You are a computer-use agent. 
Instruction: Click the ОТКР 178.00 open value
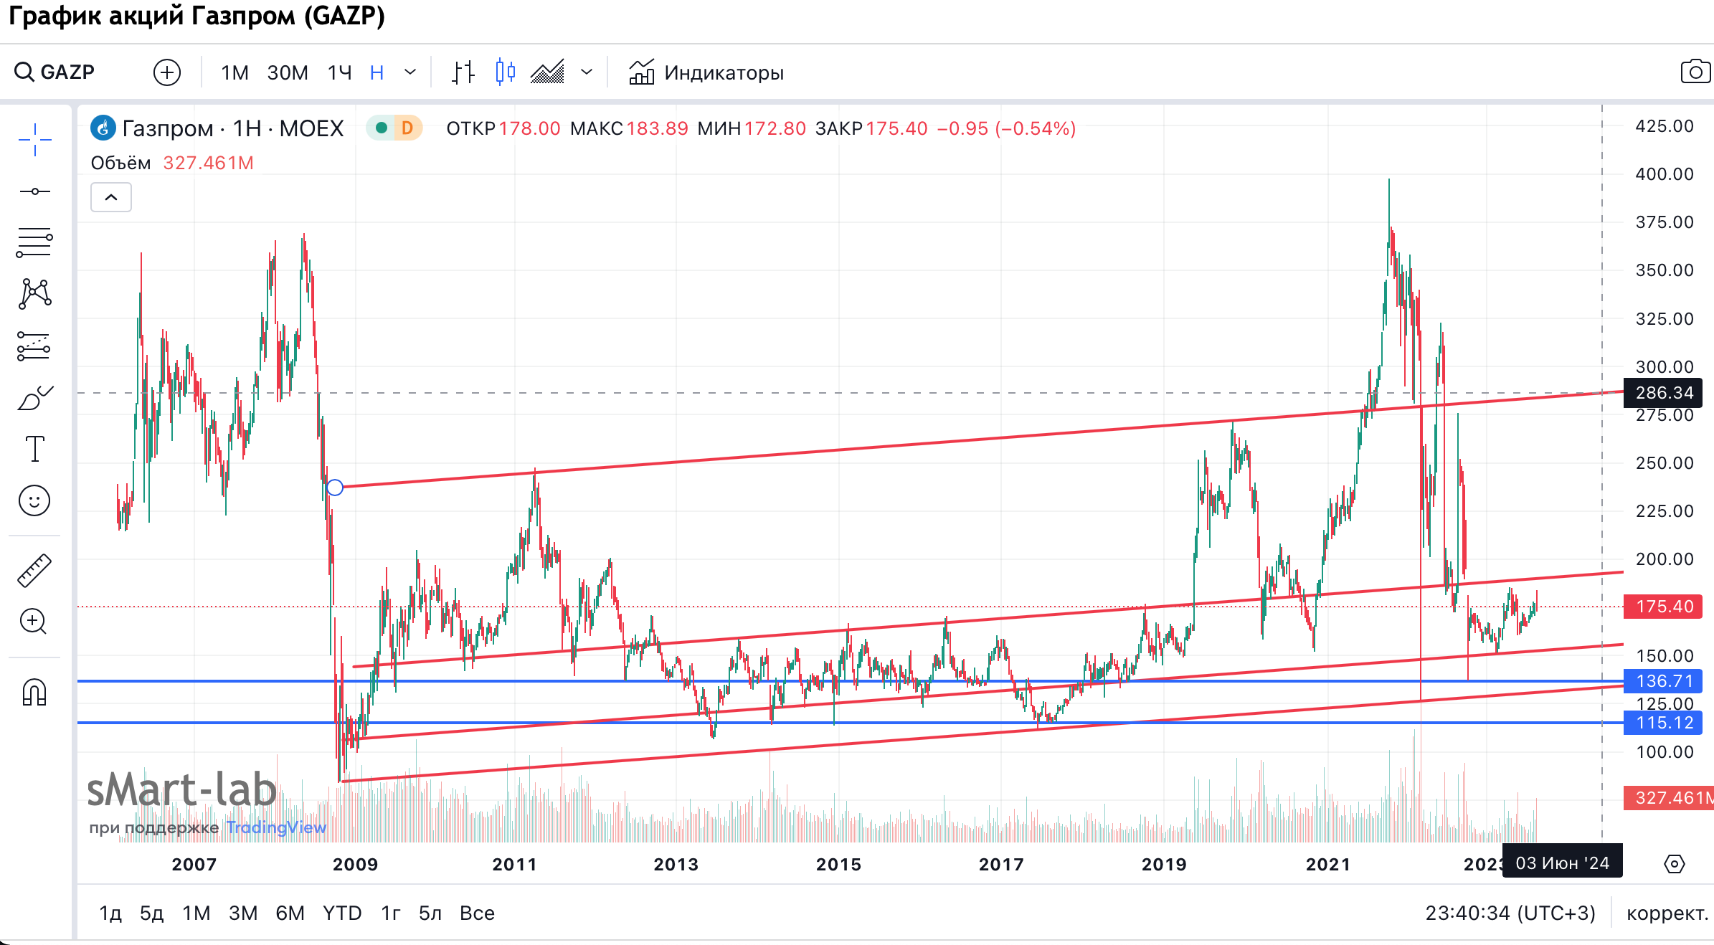click(503, 128)
